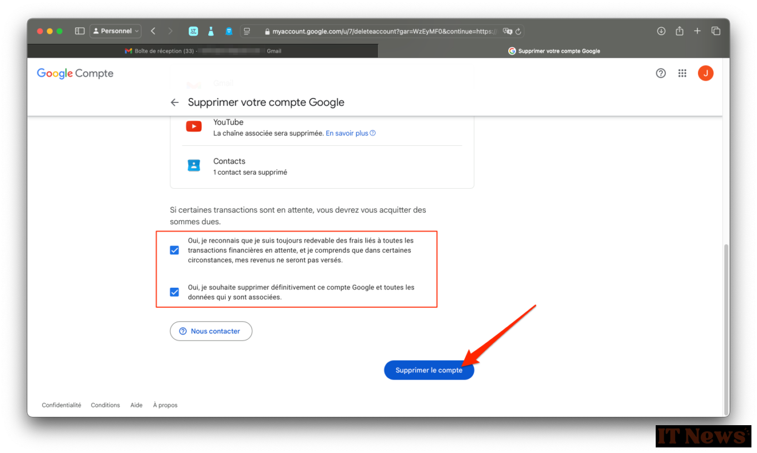The height and width of the screenshot is (453, 757).
Task: Click the YouTube logo icon
Action: [194, 126]
